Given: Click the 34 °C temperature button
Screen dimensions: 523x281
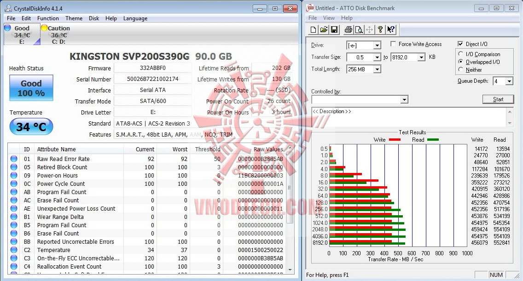Looking at the screenshot, I should 31,126.
